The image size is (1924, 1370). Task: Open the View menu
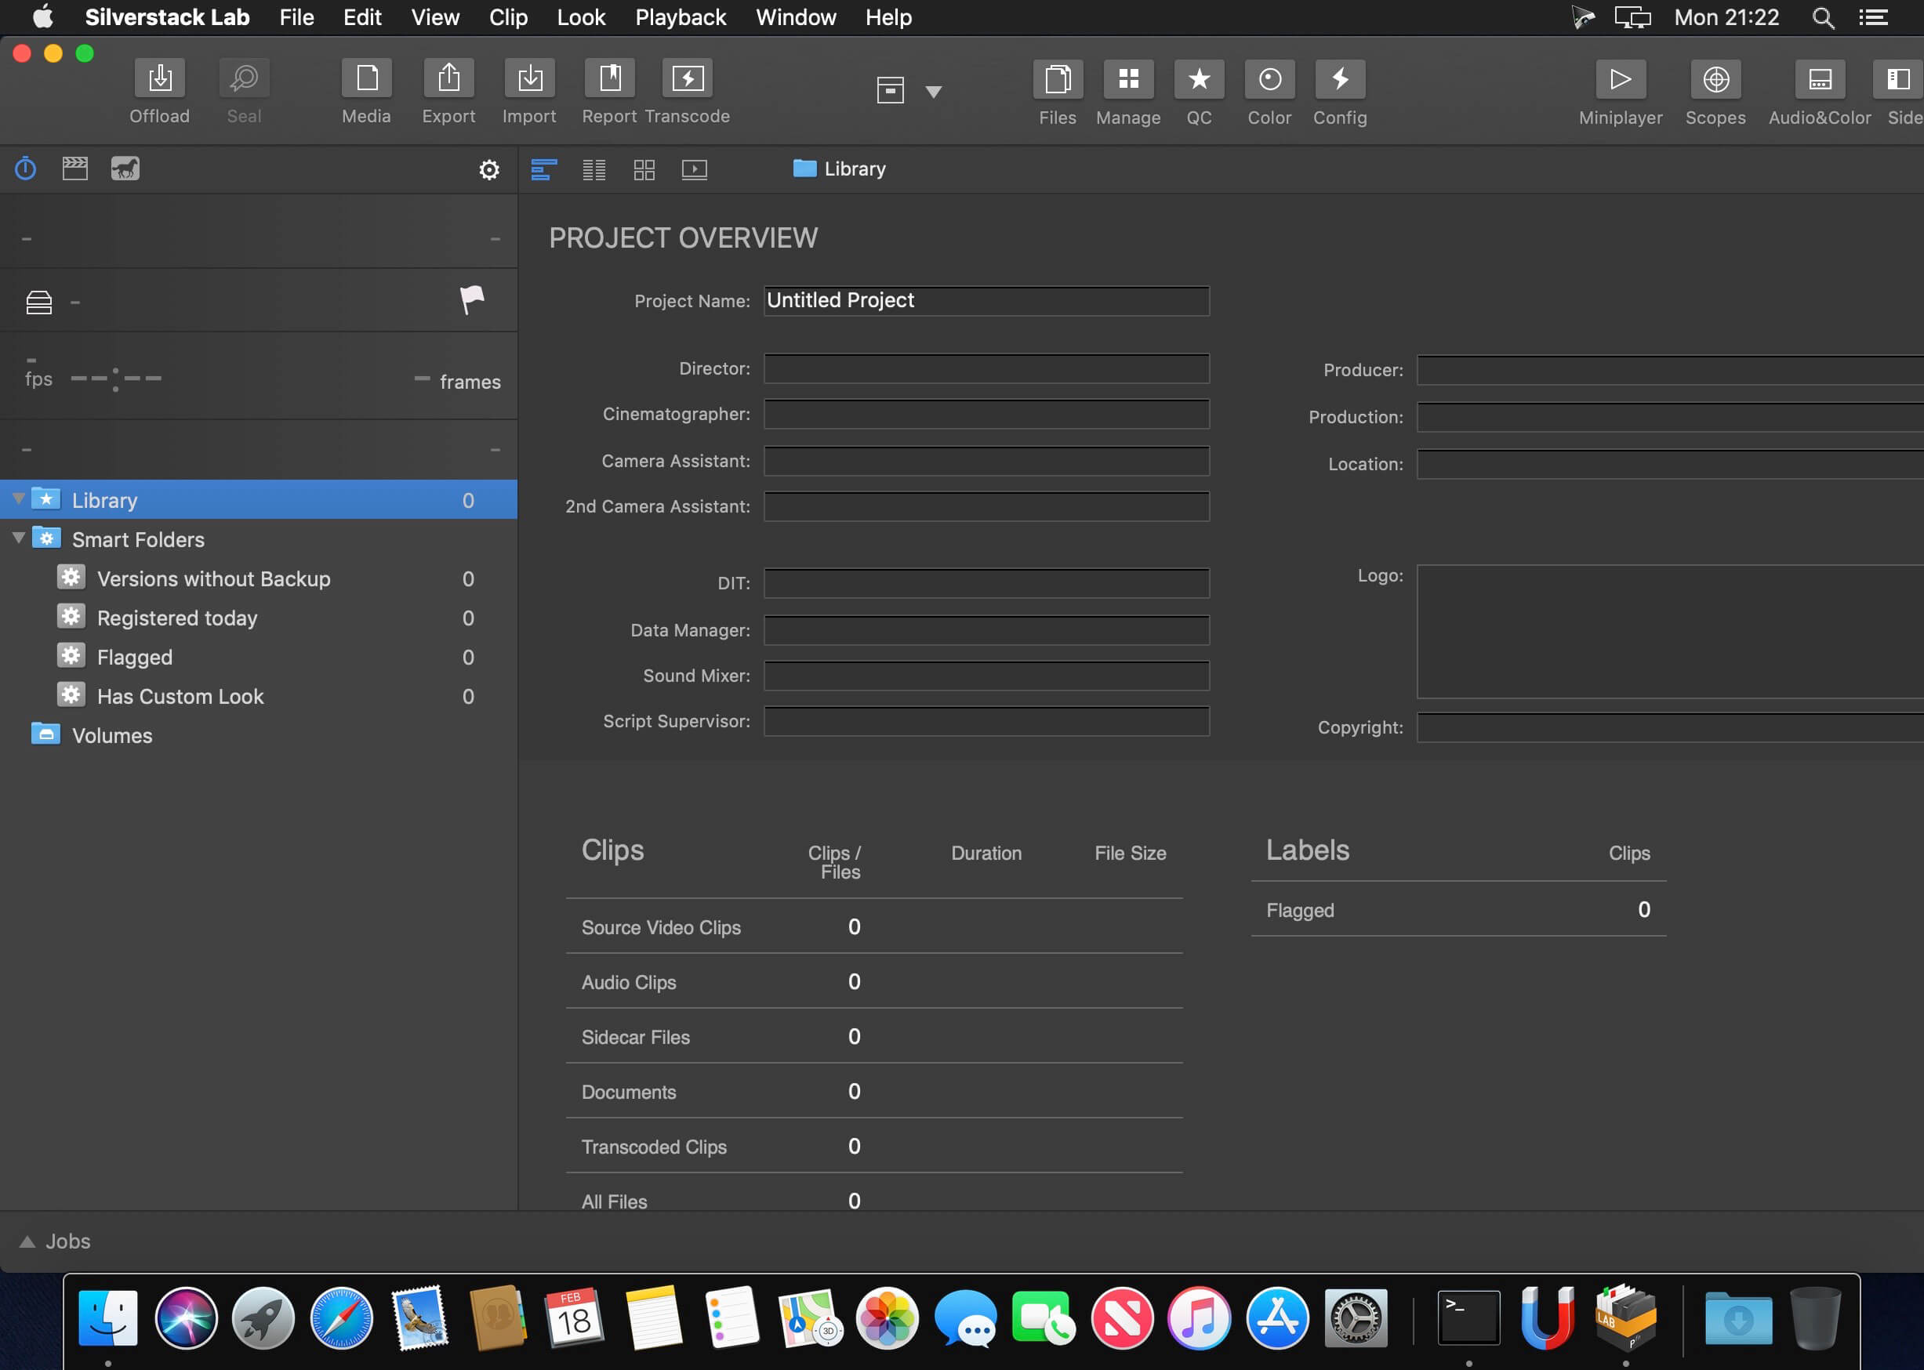[x=434, y=18]
